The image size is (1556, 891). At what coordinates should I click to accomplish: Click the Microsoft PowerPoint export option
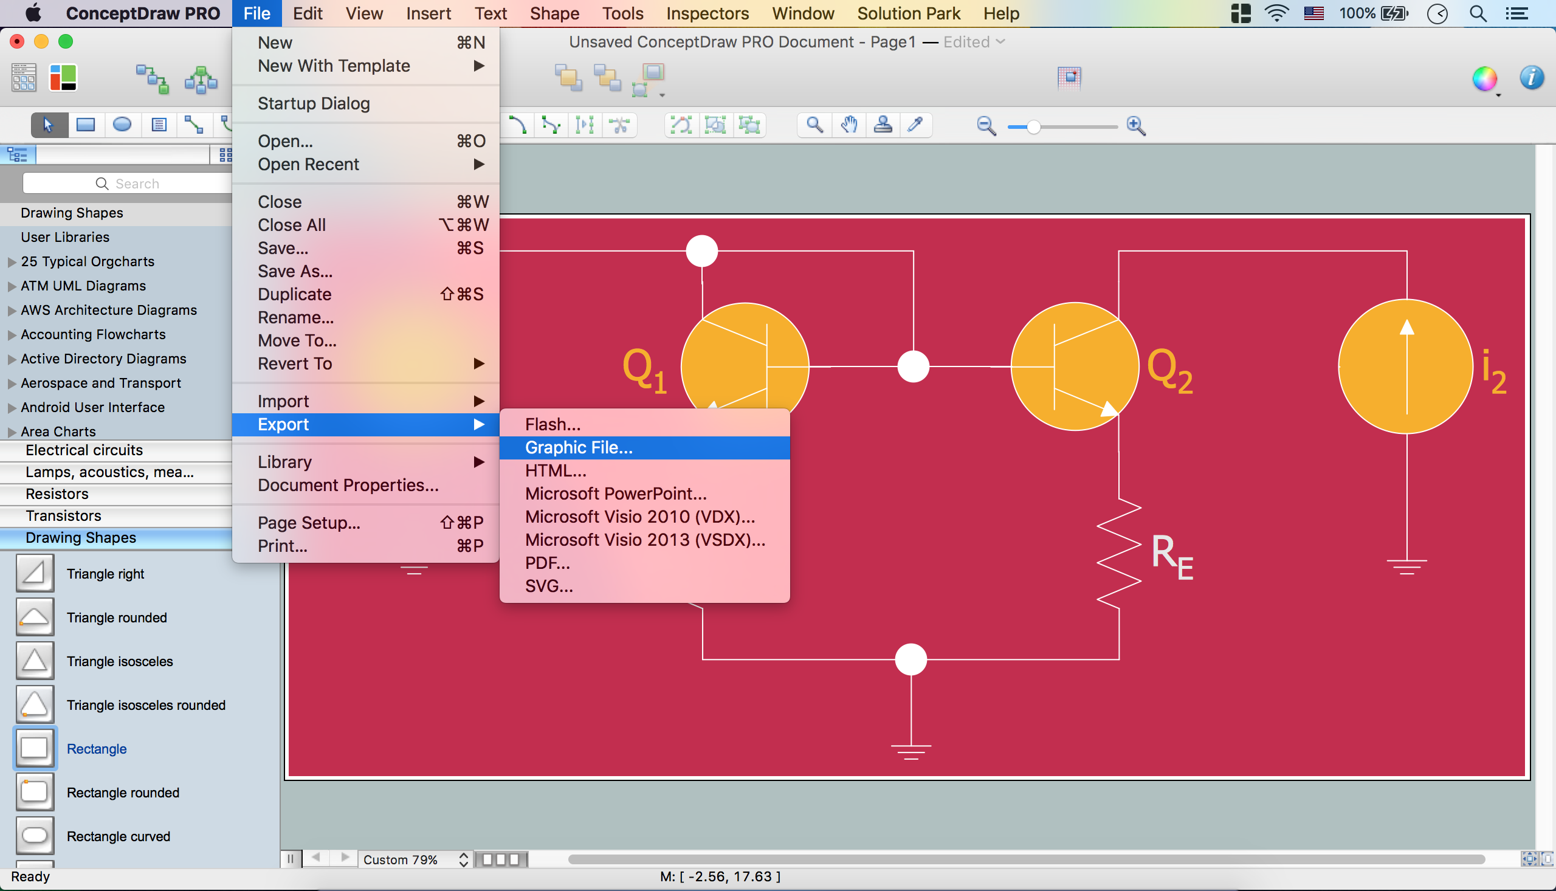tap(616, 492)
